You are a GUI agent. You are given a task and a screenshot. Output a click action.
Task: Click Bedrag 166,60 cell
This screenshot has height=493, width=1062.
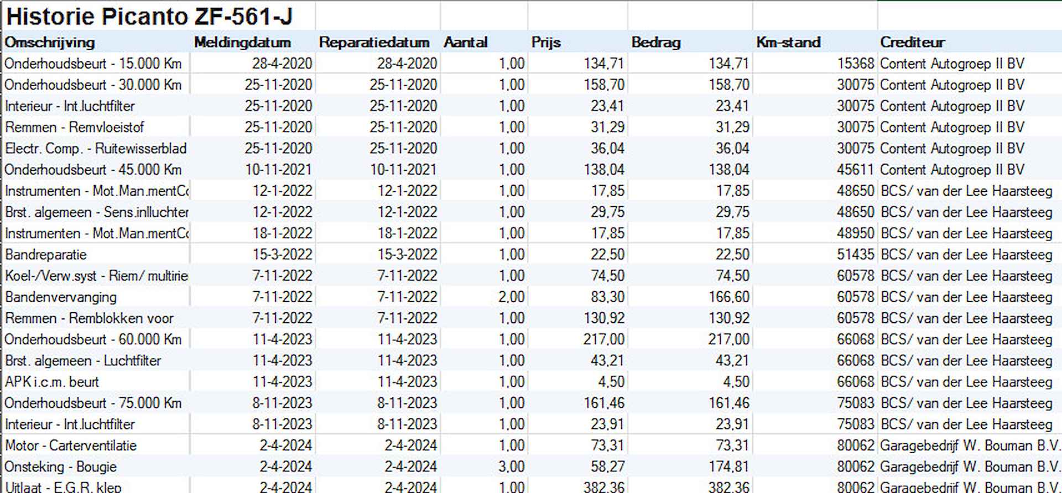pyautogui.click(x=690, y=297)
